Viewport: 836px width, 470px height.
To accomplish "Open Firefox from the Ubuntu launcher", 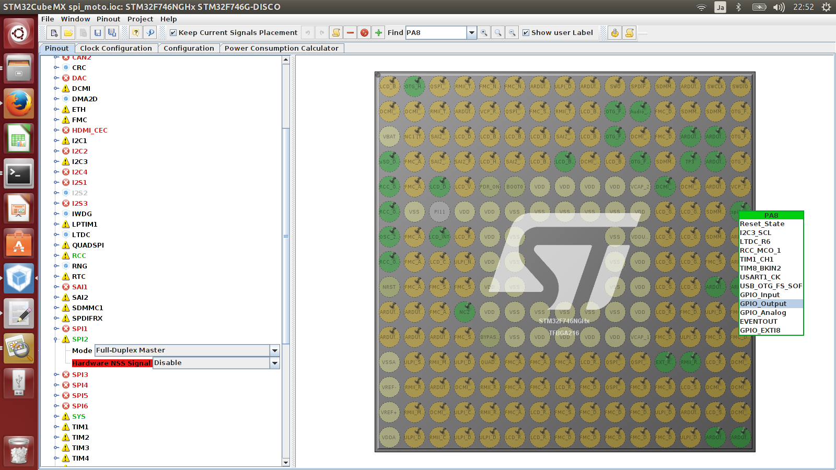I will tap(19, 103).
